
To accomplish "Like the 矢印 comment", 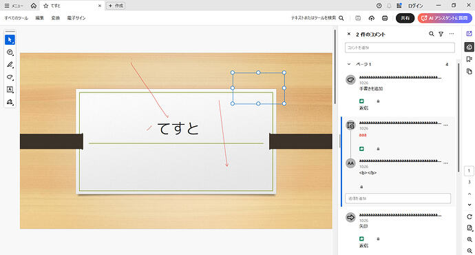I will point(361,238).
